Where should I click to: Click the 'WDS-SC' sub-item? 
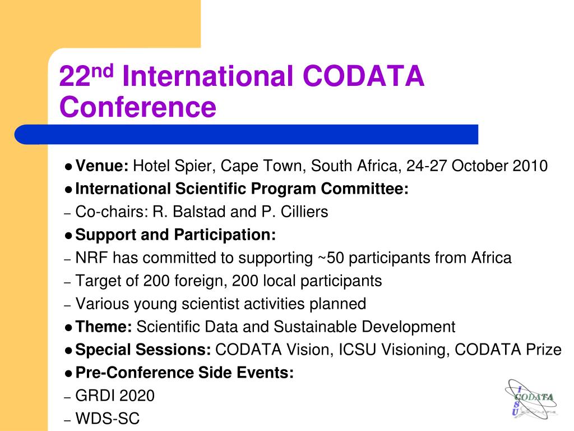coord(108,419)
